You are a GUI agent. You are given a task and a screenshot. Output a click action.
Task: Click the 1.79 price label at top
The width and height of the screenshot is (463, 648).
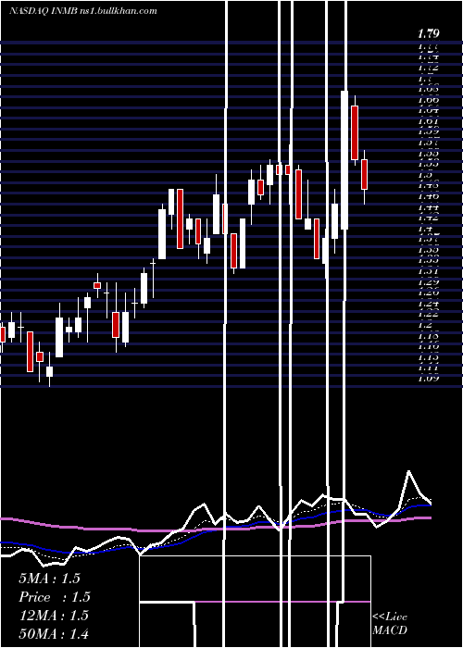pyautogui.click(x=428, y=33)
